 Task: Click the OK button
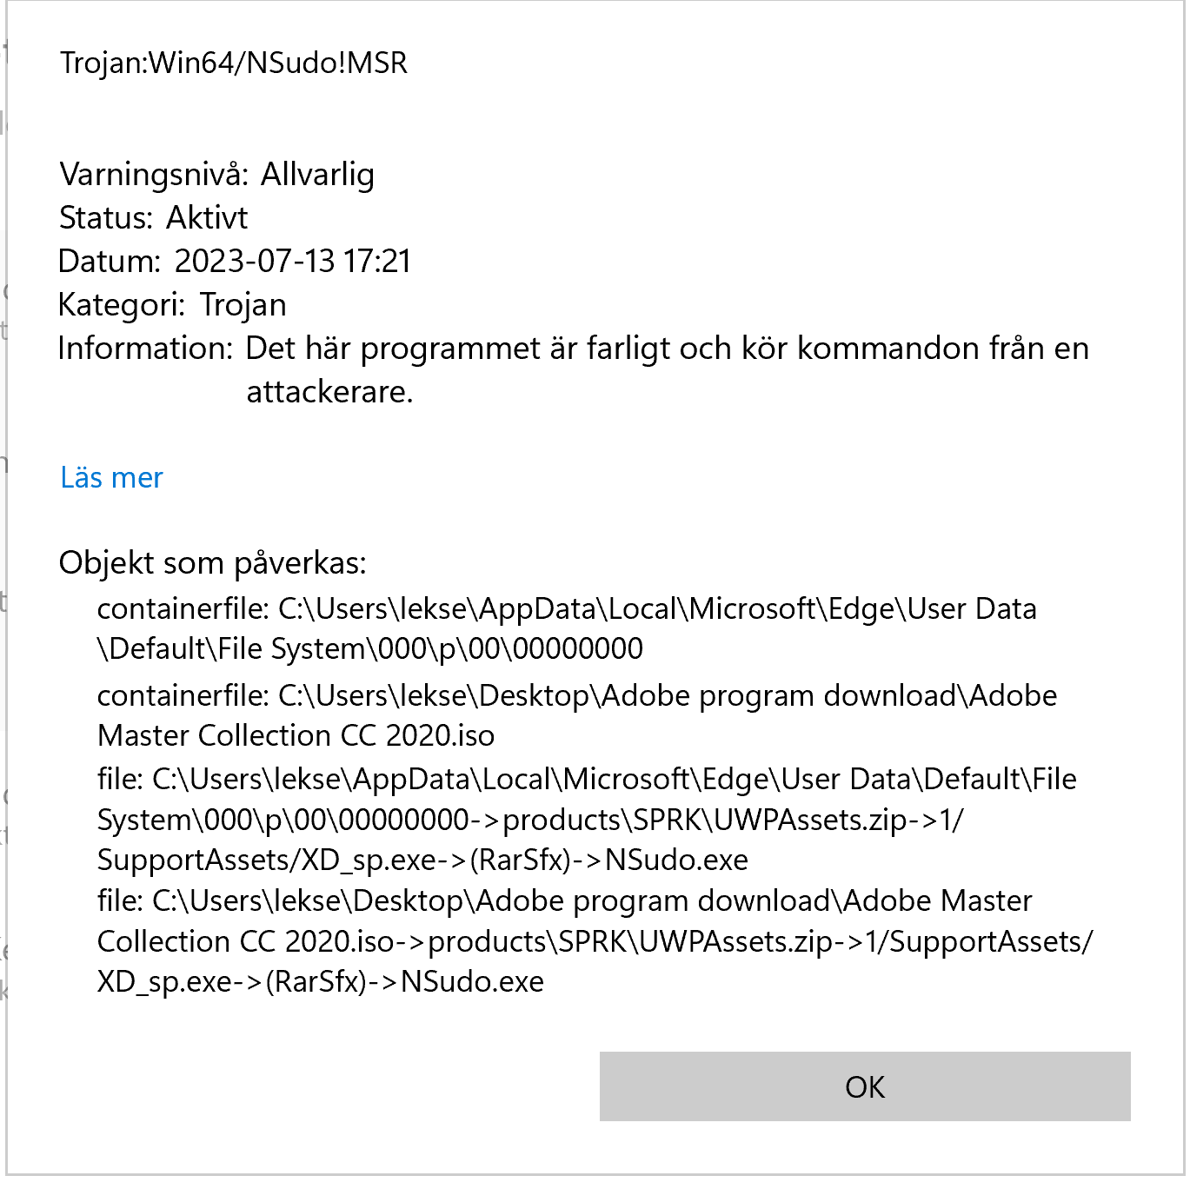864,1086
